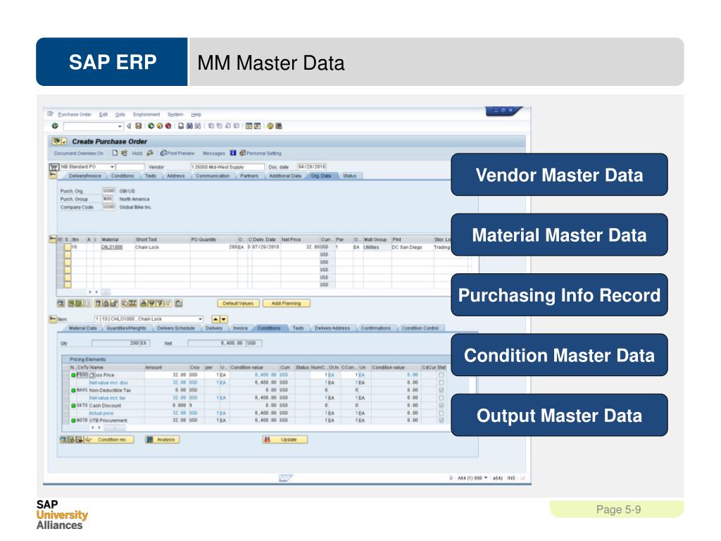Click the Vendor Master Data box
721x541 pixels.
559,175
